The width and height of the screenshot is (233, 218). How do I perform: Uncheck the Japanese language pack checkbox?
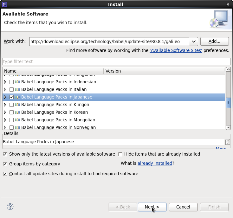tap(11, 97)
